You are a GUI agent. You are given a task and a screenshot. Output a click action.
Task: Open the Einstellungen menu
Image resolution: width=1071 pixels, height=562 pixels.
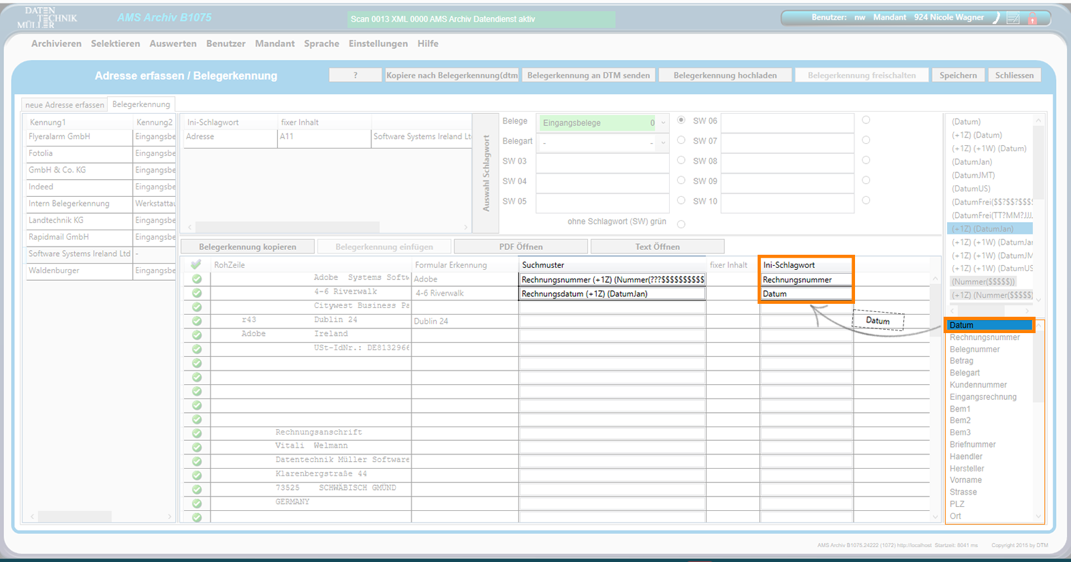coord(378,44)
